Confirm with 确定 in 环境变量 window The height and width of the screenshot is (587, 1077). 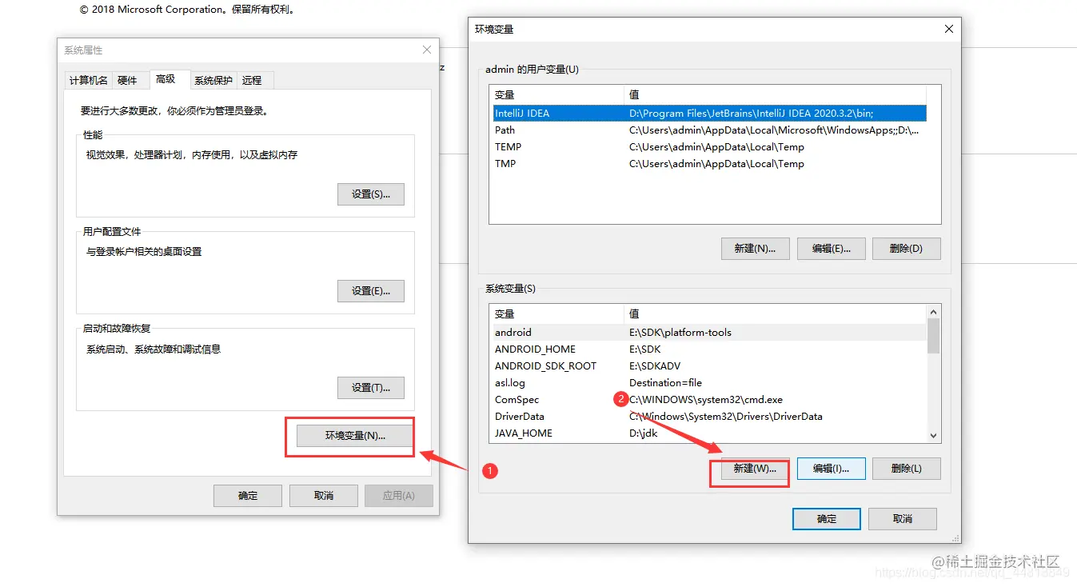[827, 519]
